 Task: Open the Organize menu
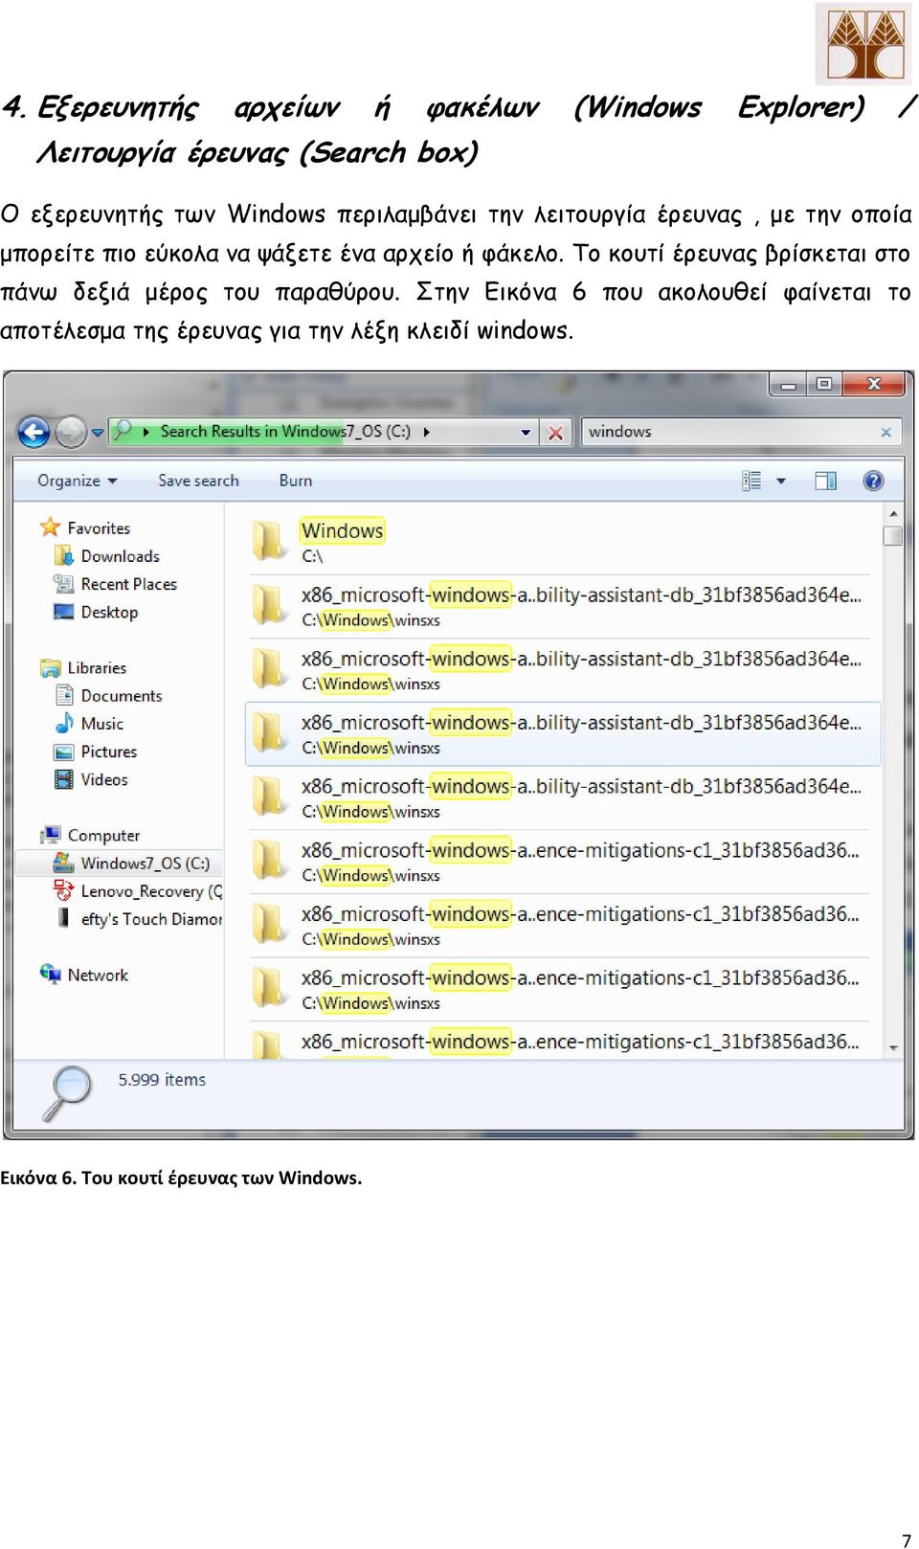[77, 481]
